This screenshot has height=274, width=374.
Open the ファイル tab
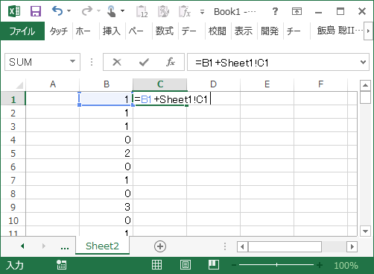(22, 31)
